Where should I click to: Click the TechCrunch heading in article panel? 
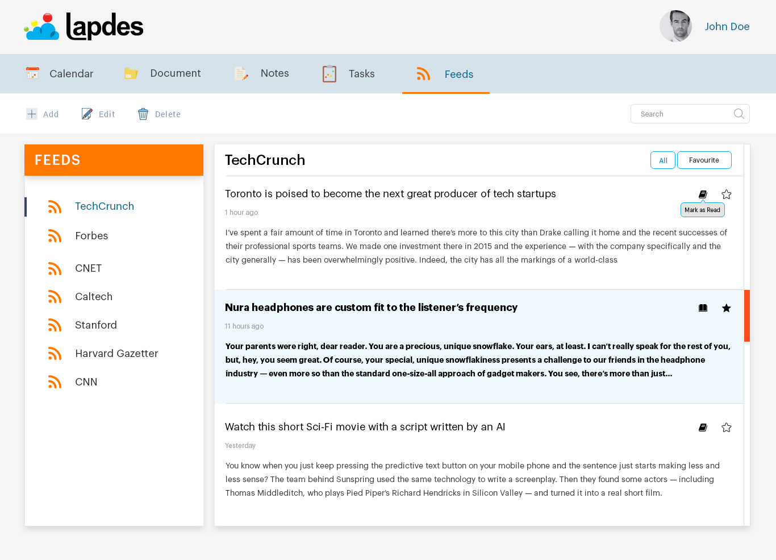coord(265,160)
